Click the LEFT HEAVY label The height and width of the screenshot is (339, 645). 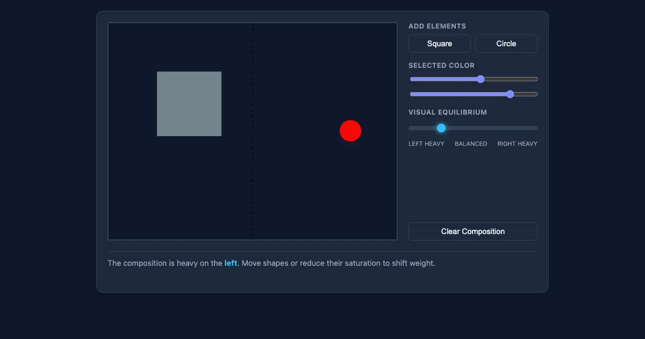[x=426, y=144]
